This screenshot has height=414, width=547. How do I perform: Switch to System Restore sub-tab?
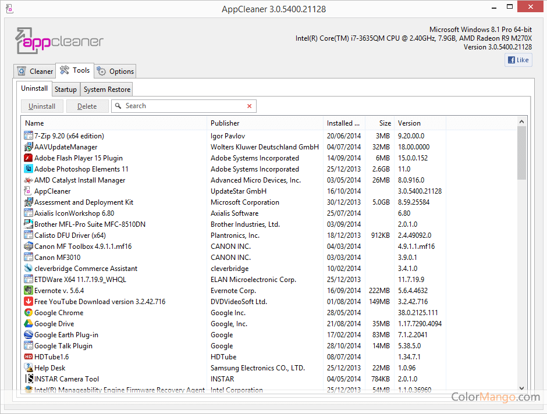[106, 90]
